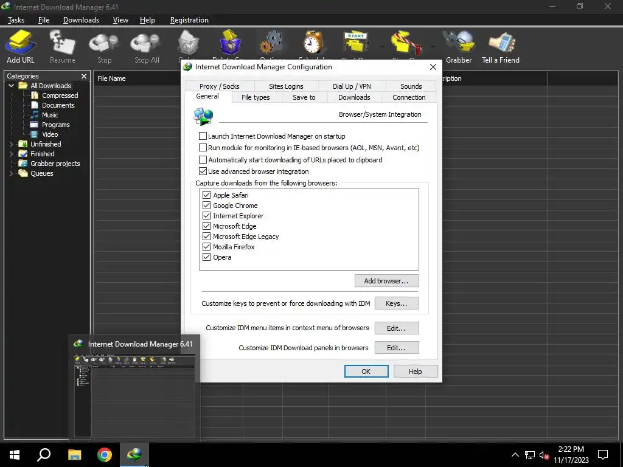Click the Keys... button

point(397,303)
